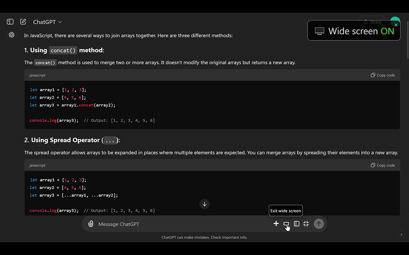This screenshot has width=409, height=255.
Task: Click the plus icon in the message bar
Action: 276,224
